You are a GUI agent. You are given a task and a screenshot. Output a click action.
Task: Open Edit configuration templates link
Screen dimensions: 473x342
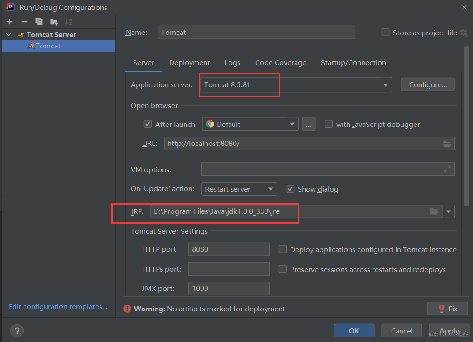pos(58,306)
